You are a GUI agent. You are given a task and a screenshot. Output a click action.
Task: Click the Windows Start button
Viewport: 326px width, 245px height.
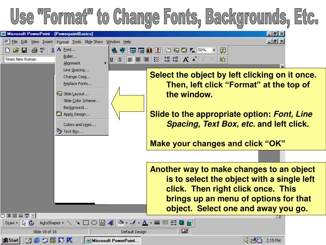click(x=11, y=241)
